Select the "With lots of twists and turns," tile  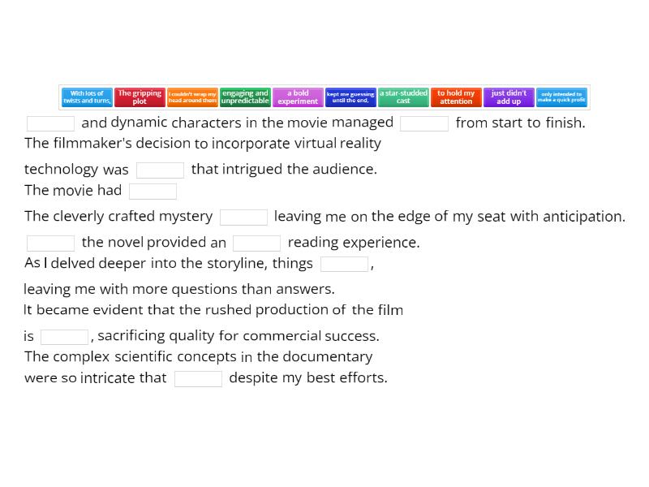tap(86, 97)
